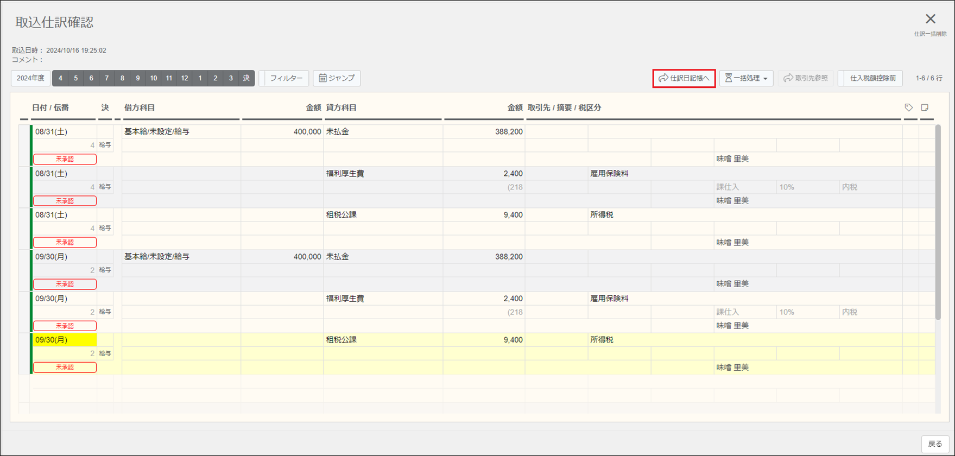Screen dimensions: 955x456
Task: Select month 2 tab
Action: click(x=216, y=78)
